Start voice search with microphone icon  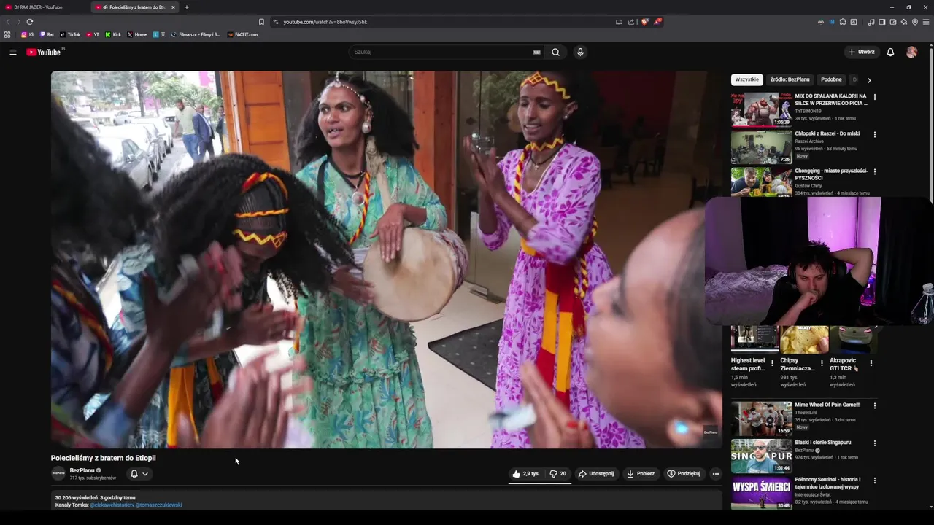[580, 52]
